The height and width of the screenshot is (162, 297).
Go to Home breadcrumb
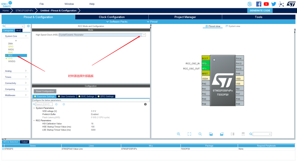[6, 11]
